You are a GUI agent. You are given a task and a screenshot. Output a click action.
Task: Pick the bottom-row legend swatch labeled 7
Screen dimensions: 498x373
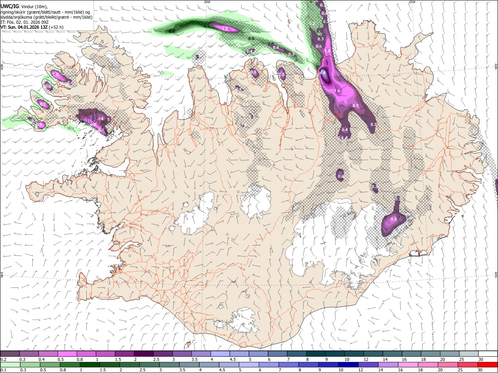[x=289, y=364]
